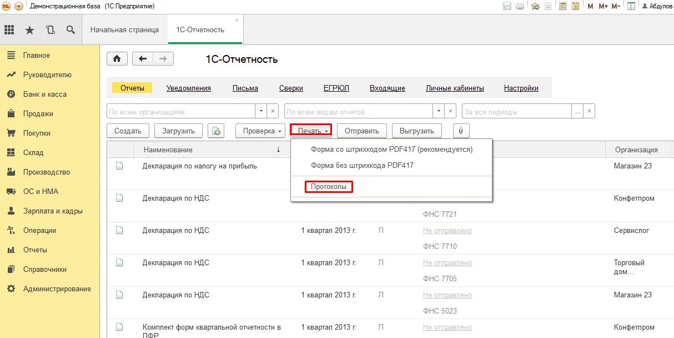This screenshot has width=674, height=338.
Task: Open the History icon
Action: [51, 30]
